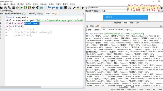Click the 'print(list1)' code line
The height and width of the screenshot is (91, 163).
coord(15,26)
